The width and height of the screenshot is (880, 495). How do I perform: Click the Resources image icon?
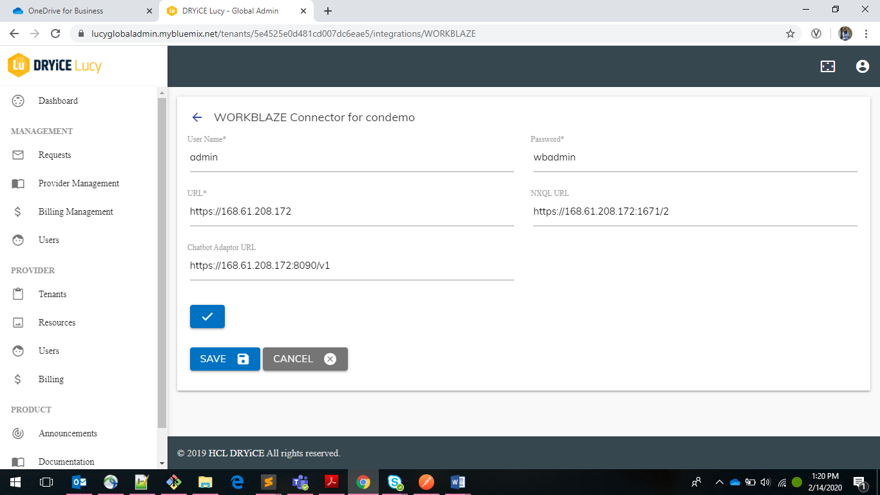click(18, 322)
